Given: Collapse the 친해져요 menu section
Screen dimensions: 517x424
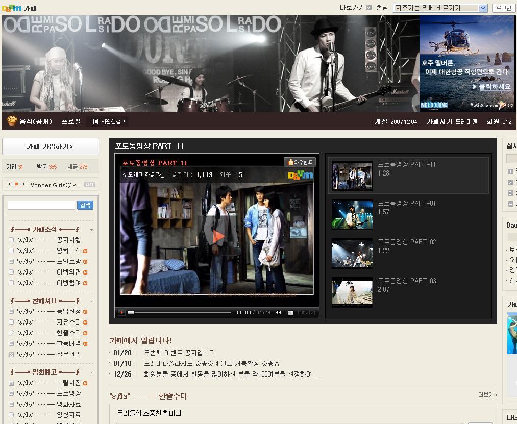Looking at the screenshot, I should tap(91, 301).
